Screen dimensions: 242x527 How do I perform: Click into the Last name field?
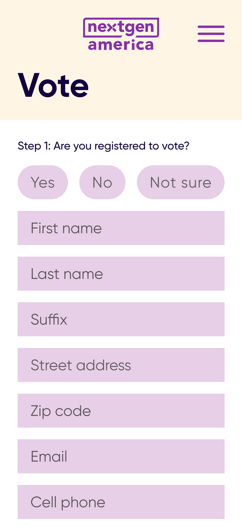121,274
